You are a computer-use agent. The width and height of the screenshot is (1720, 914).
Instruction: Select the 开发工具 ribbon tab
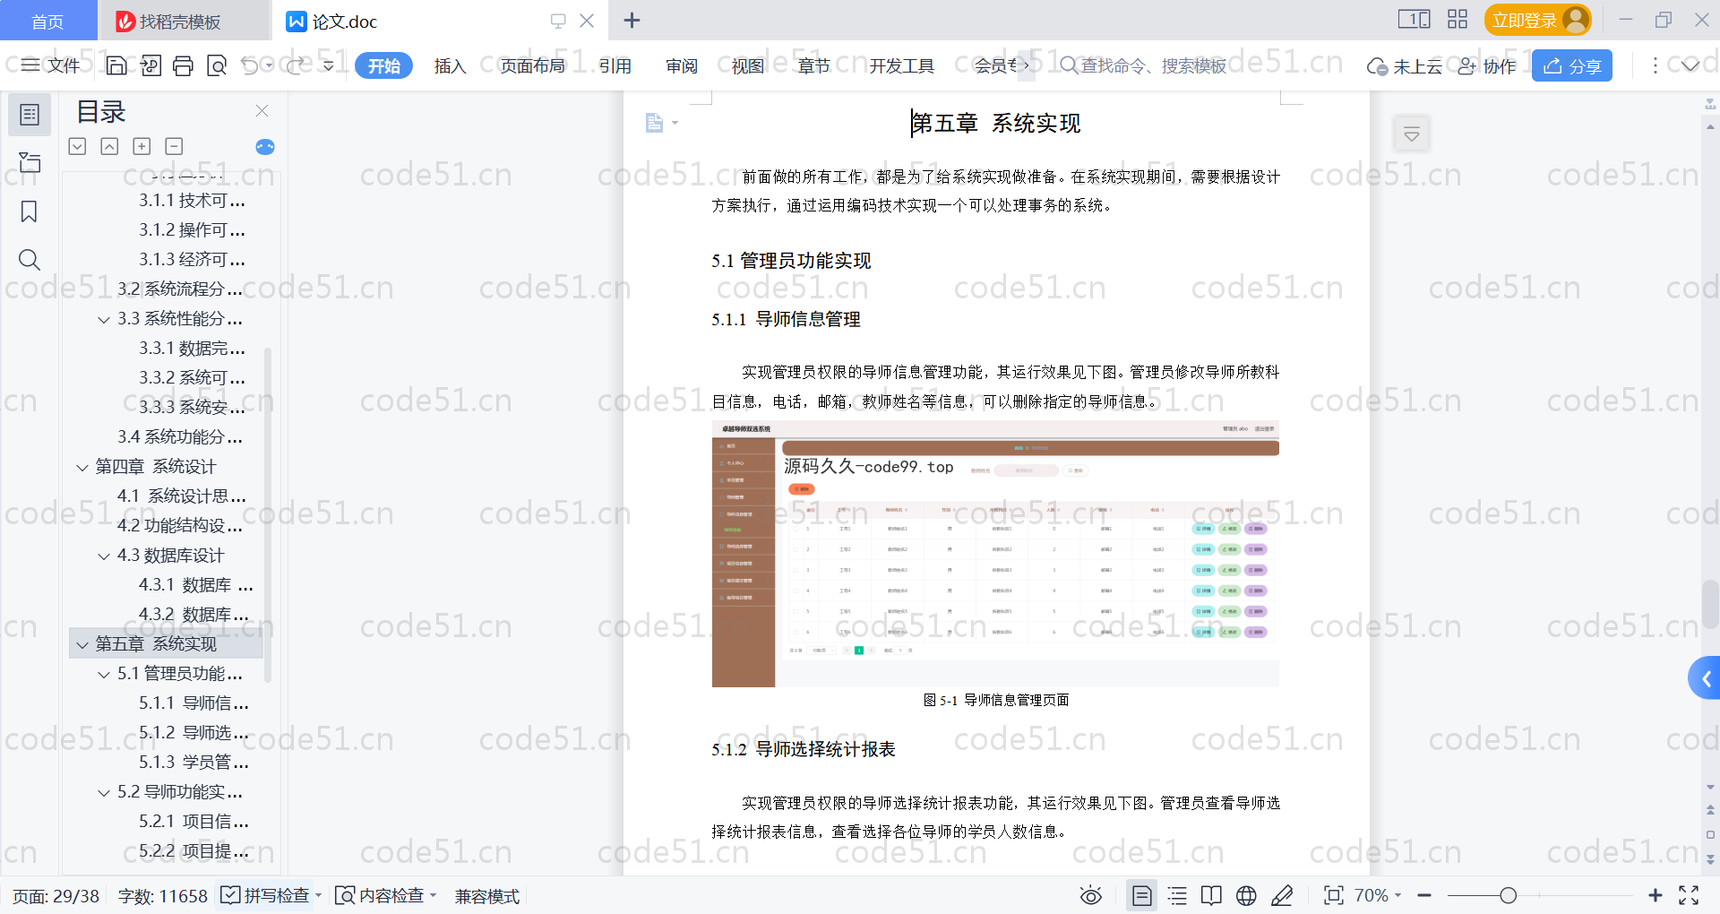pyautogui.click(x=902, y=65)
